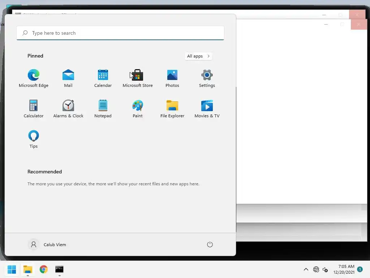Open Calub Viem user account menu
The height and width of the screenshot is (278, 370).
[47, 244]
